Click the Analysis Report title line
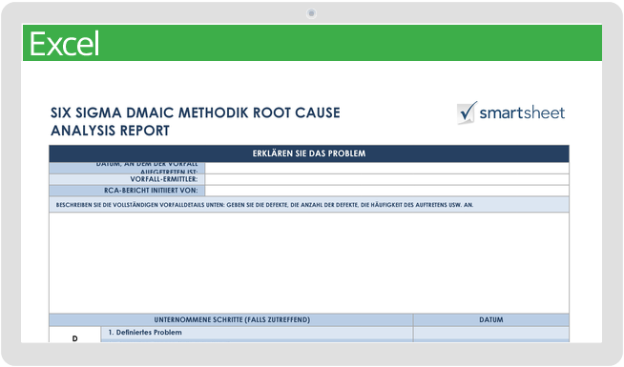Viewport: 624px width, 367px height. coord(110,131)
